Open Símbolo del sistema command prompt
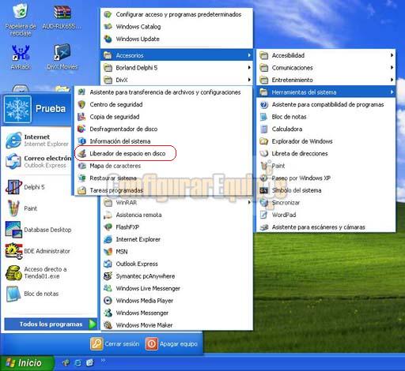This screenshot has height=371, width=405. point(326,190)
